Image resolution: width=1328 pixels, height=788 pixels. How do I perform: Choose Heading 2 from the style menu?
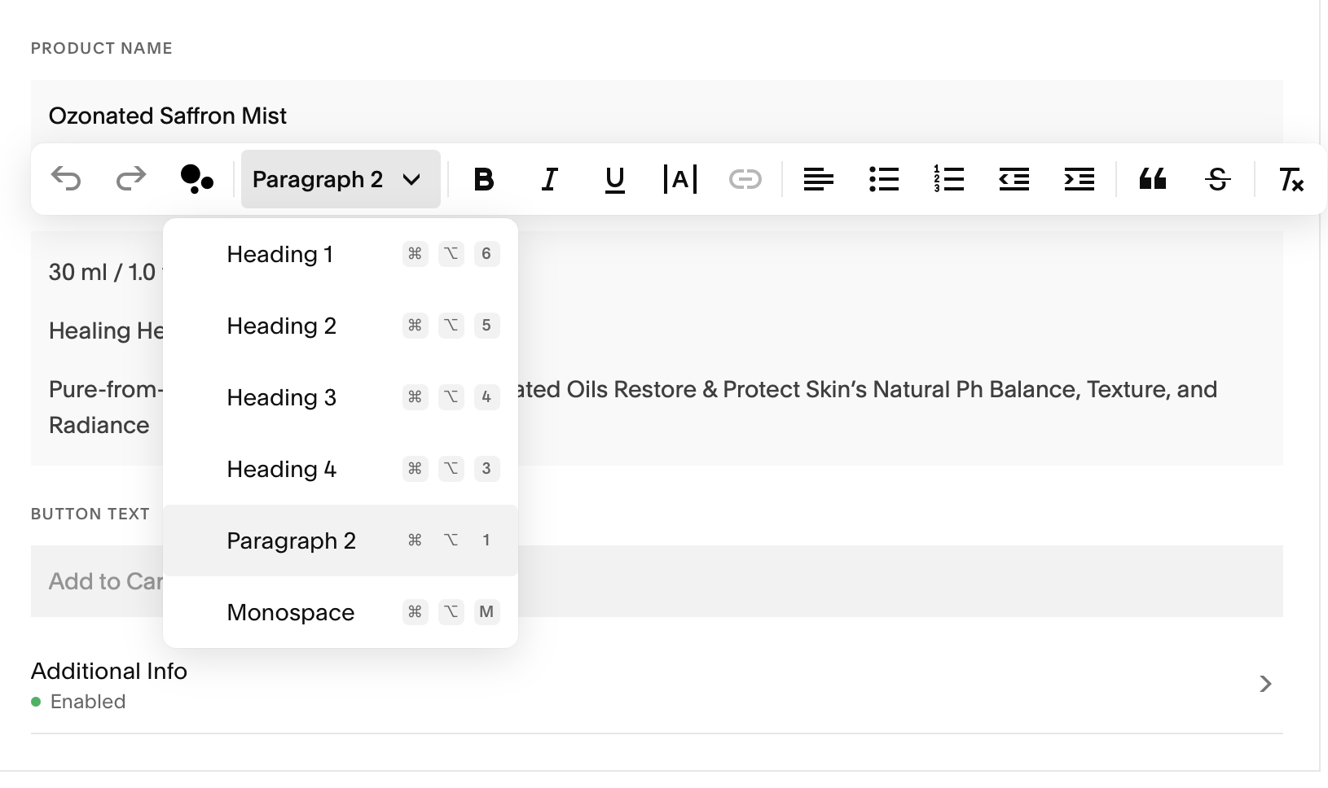pos(341,326)
